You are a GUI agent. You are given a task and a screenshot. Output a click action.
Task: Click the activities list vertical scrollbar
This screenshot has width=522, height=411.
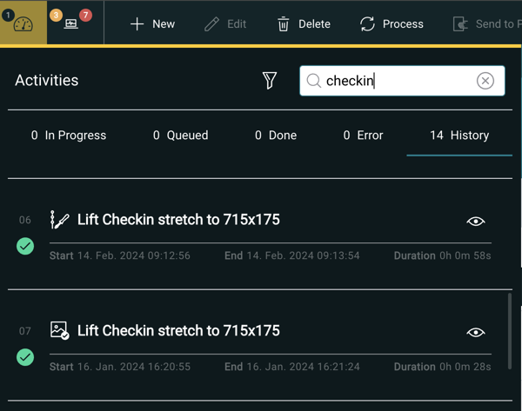(509, 330)
